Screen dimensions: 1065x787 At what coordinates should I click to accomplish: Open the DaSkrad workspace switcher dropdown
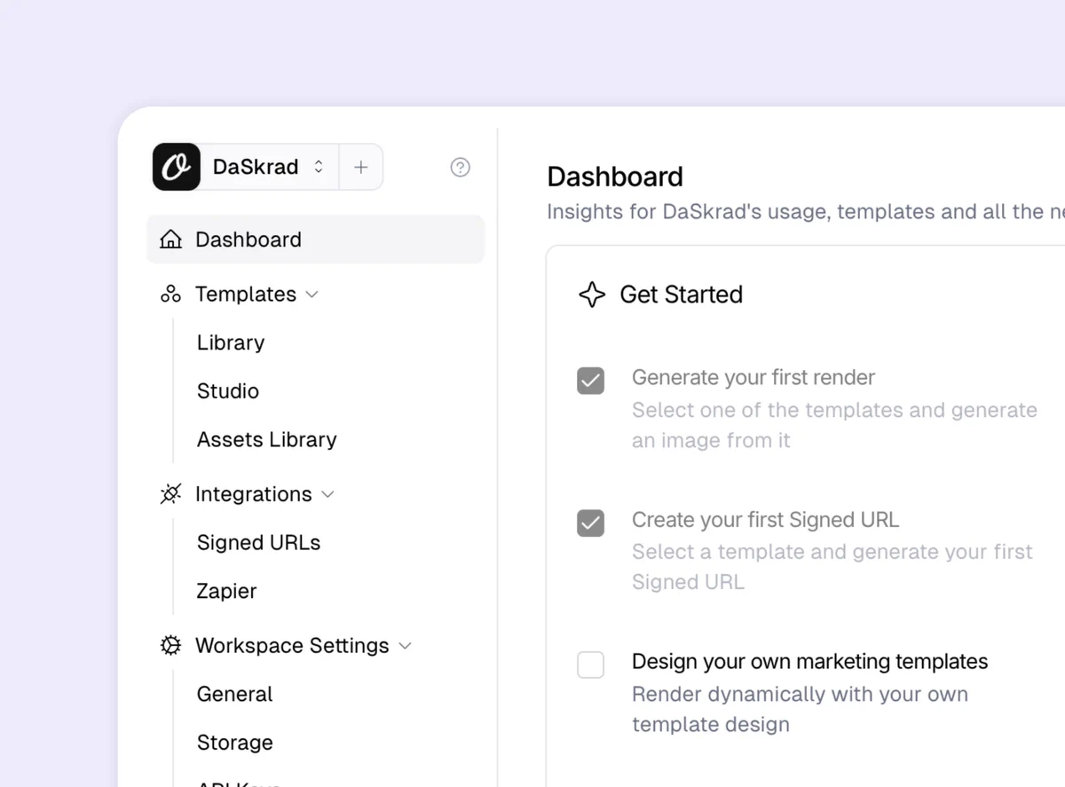269,167
